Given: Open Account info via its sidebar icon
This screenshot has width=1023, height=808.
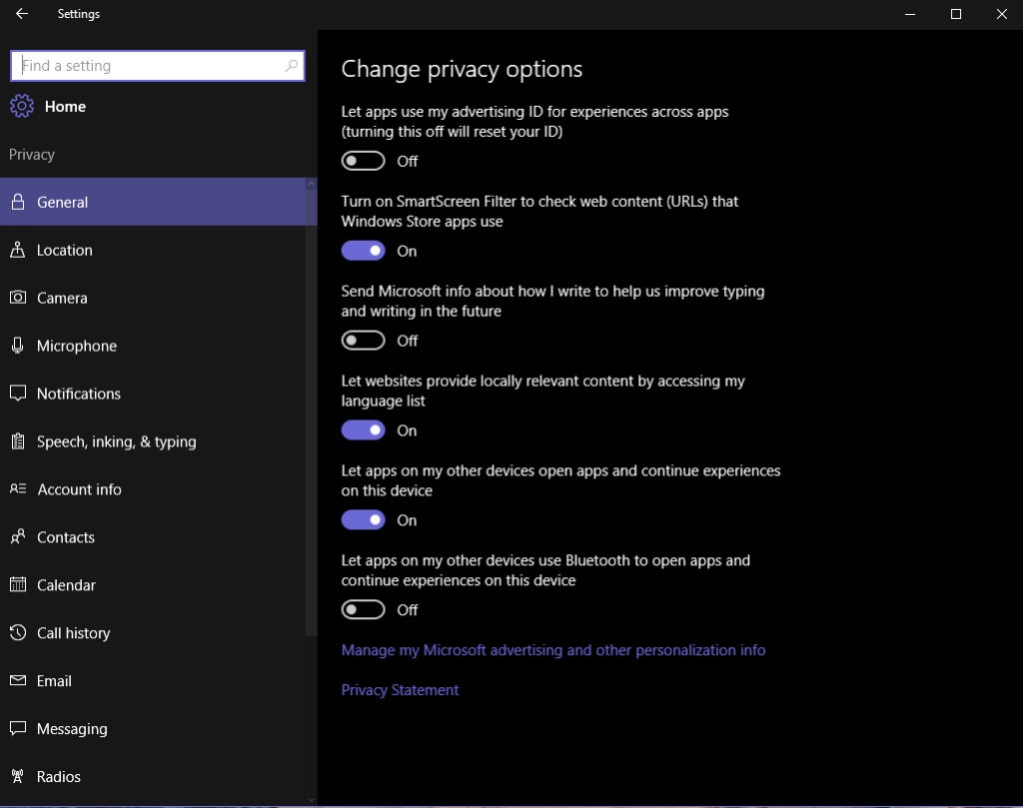Looking at the screenshot, I should [x=18, y=489].
